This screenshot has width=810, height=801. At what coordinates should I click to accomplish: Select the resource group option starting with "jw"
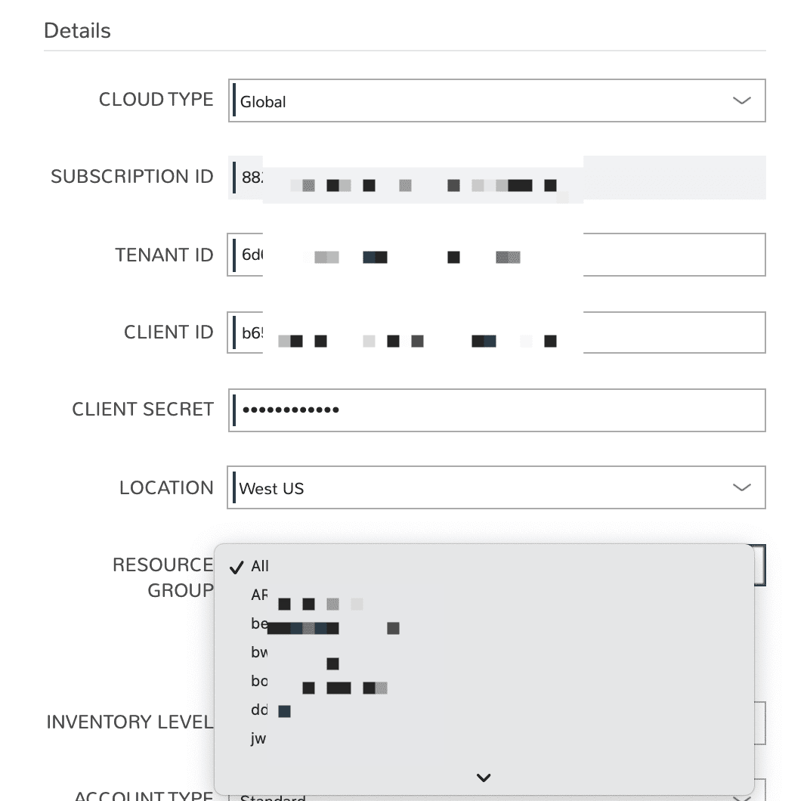point(259,739)
